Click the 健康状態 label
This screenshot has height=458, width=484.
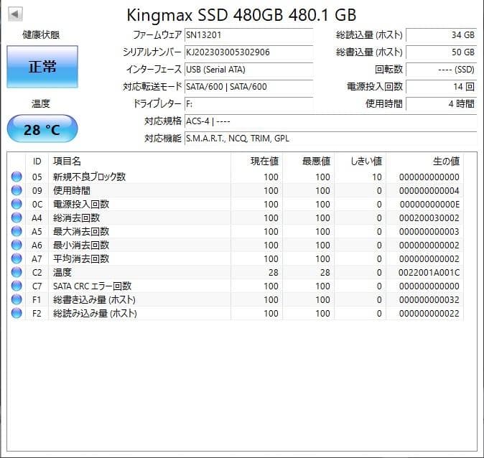pos(41,34)
